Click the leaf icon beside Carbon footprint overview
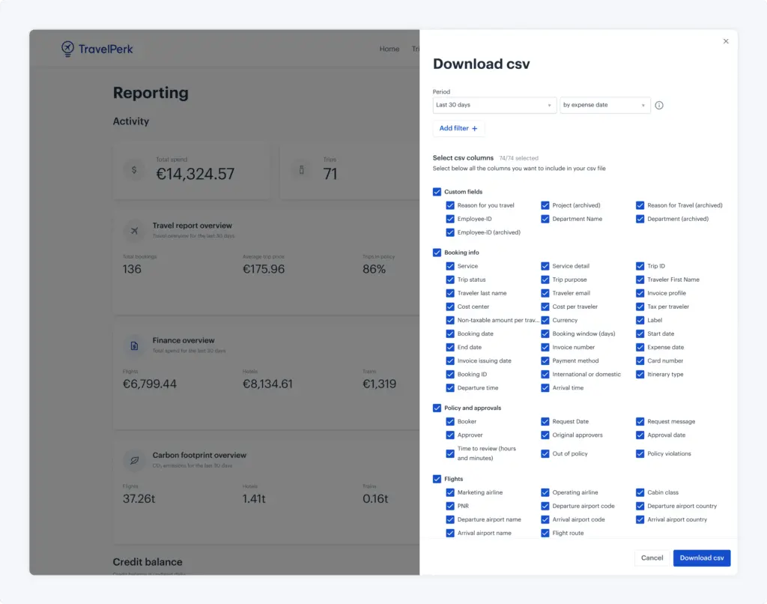Viewport: 767px width, 604px height. (x=134, y=460)
